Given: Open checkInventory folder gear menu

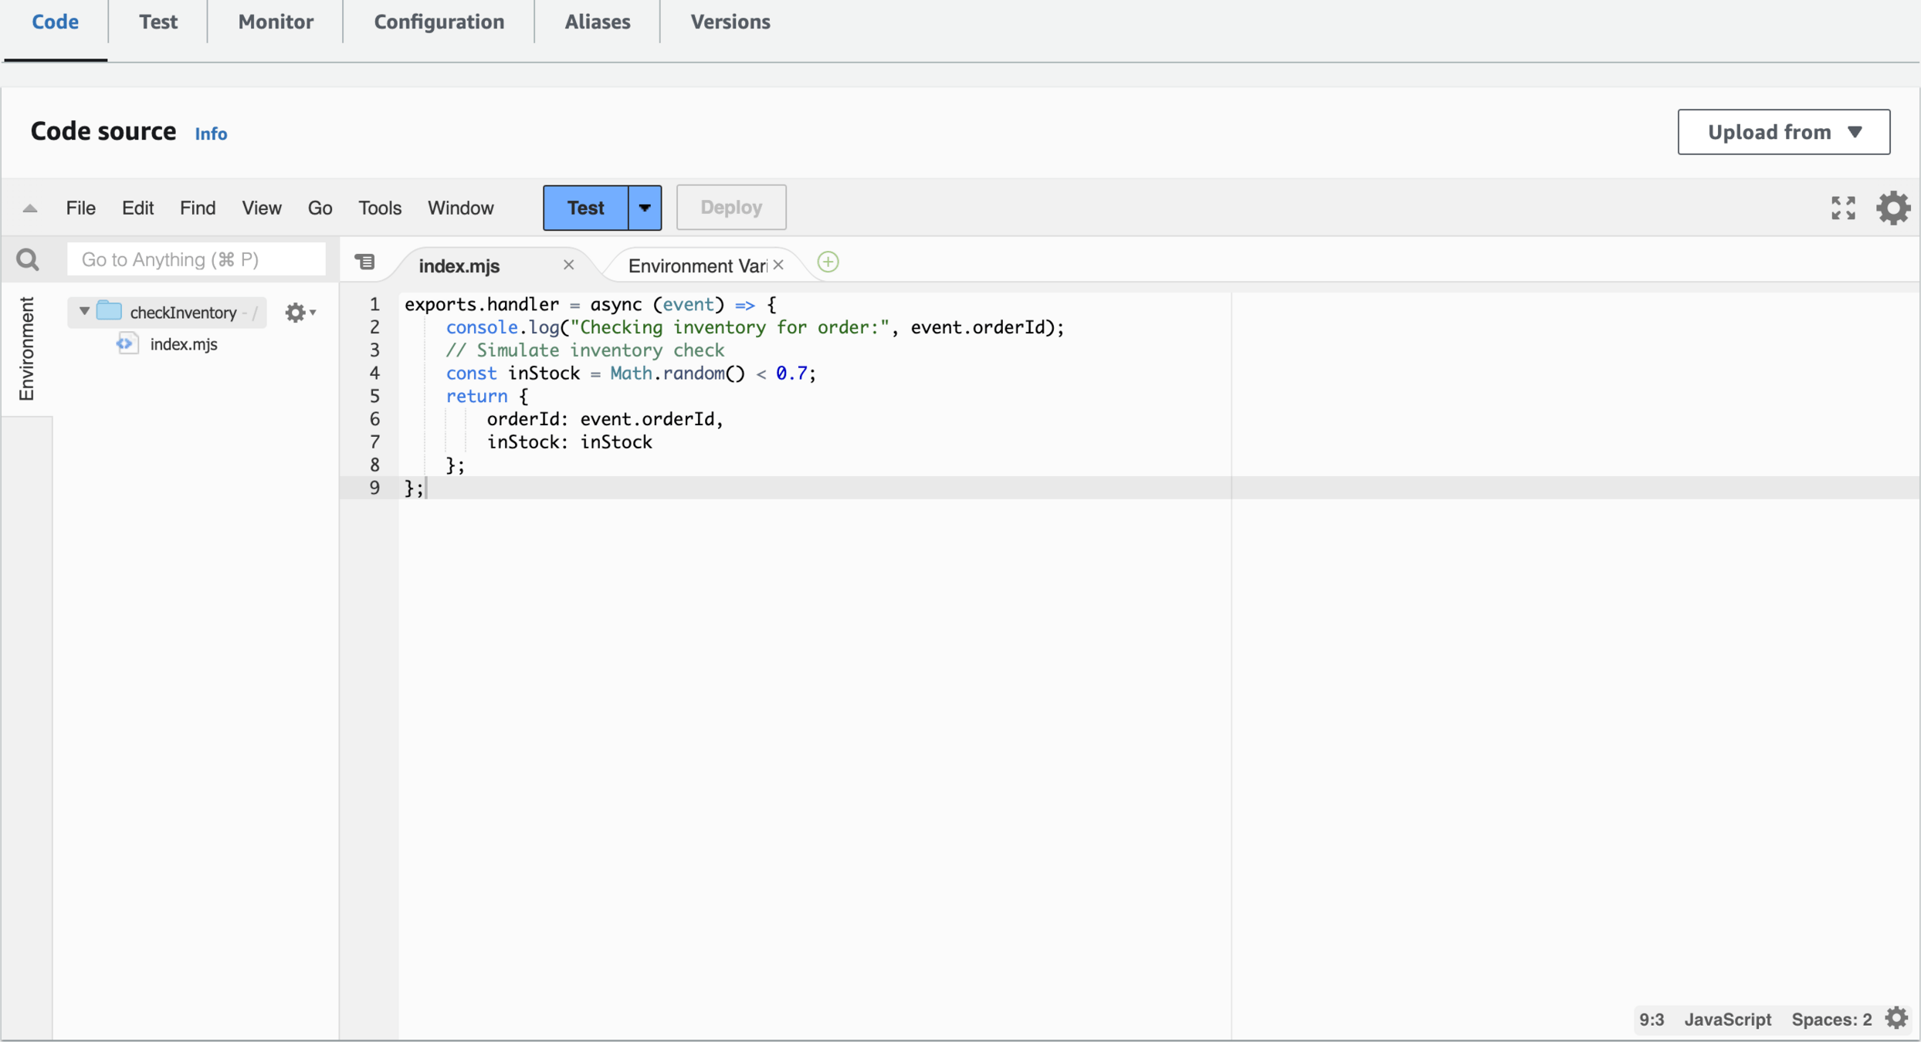Looking at the screenshot, I should pyautogui.click(x=300, y=313).
